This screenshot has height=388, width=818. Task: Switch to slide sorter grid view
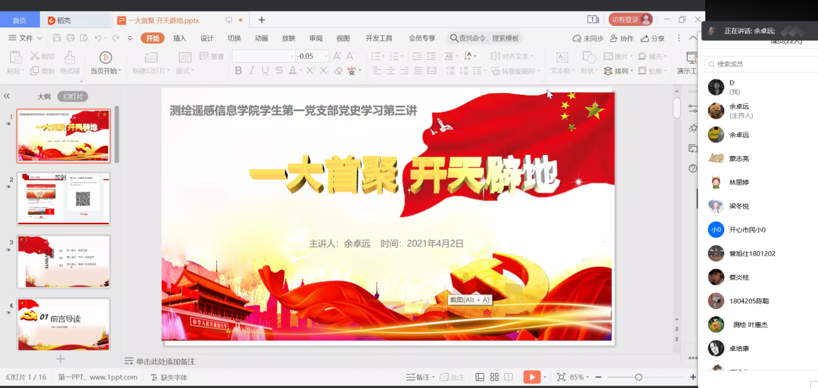coord(495,377)
